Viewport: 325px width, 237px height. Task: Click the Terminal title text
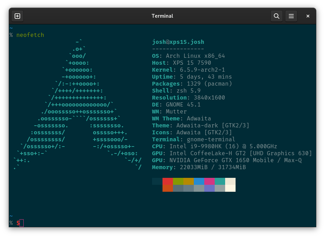162,16
